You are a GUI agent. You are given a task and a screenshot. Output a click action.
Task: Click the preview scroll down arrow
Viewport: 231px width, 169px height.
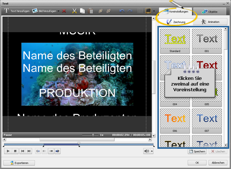pos(154,136)
